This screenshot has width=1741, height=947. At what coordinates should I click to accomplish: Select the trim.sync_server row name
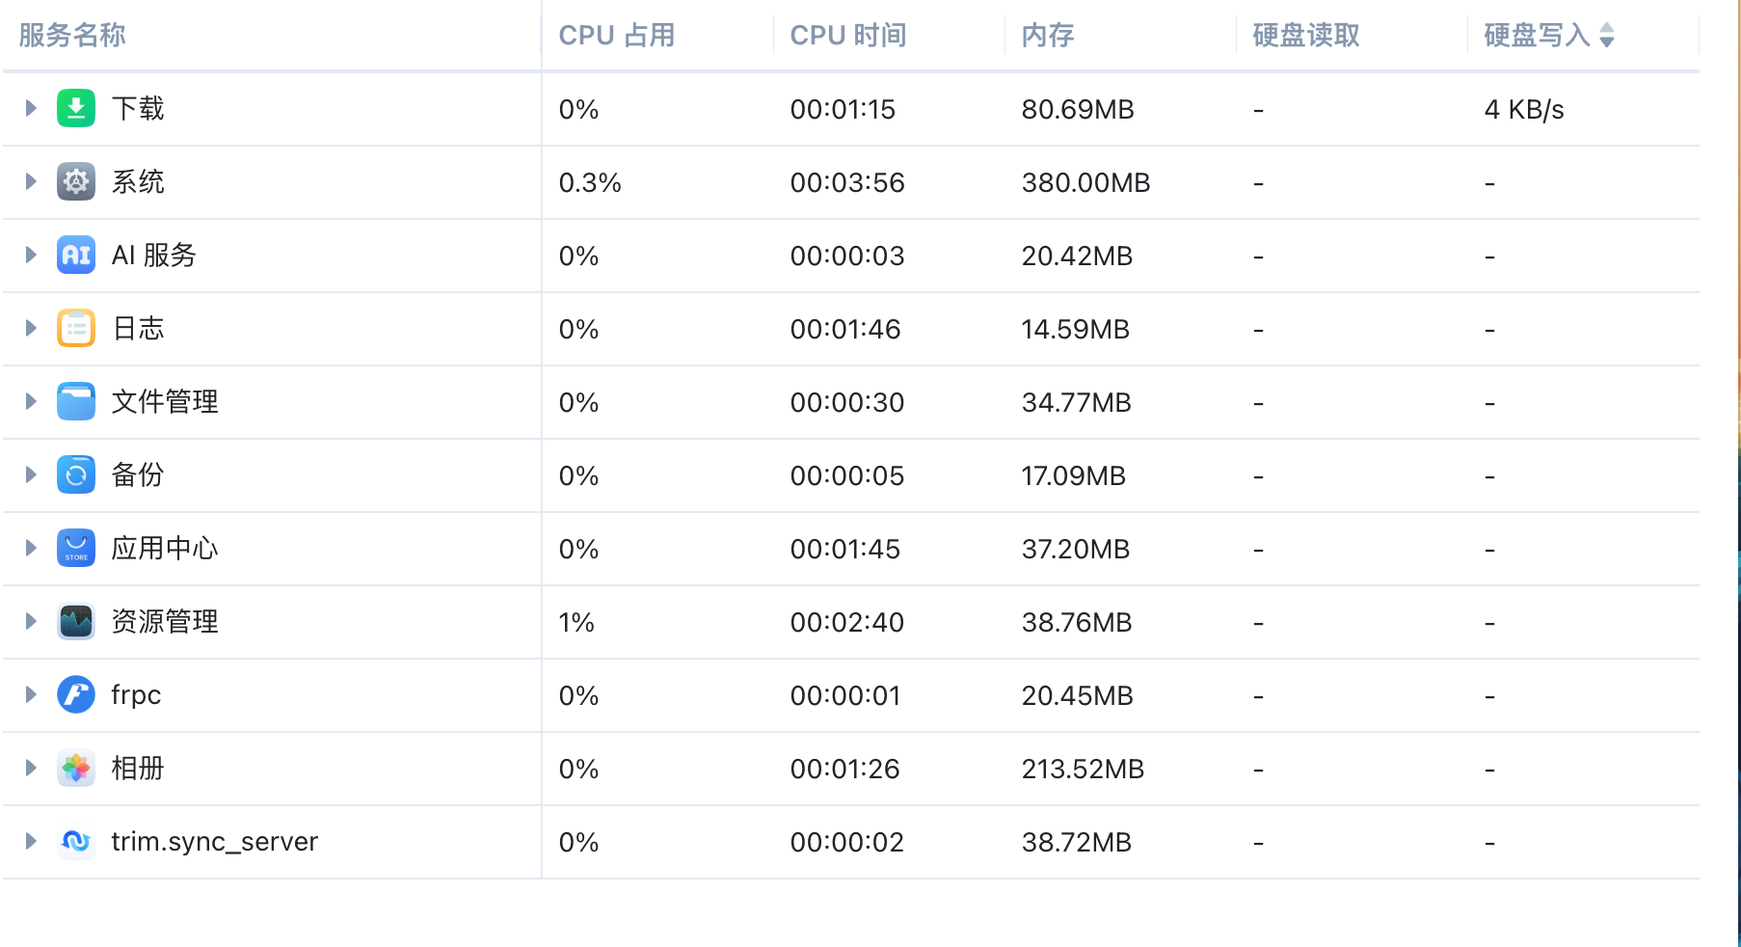[214, 841]
